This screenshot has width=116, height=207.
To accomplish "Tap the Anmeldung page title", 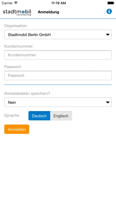I will click(49, 12).
